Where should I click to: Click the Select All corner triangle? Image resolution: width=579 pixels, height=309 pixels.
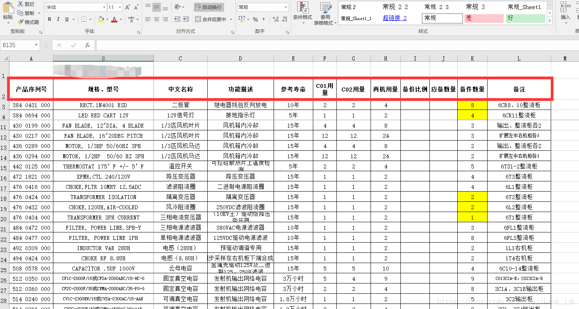coord(5,59)
